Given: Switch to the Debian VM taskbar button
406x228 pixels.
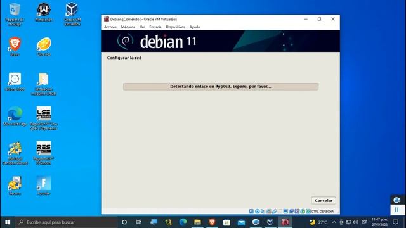Looking at the screenshot, I should coord(285,222).
